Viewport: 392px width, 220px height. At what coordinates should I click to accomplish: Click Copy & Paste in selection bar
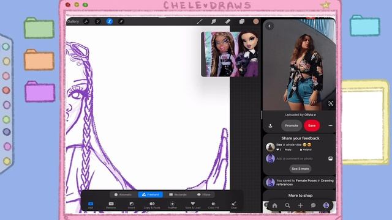pyautogui.click(x=152, y=205)
